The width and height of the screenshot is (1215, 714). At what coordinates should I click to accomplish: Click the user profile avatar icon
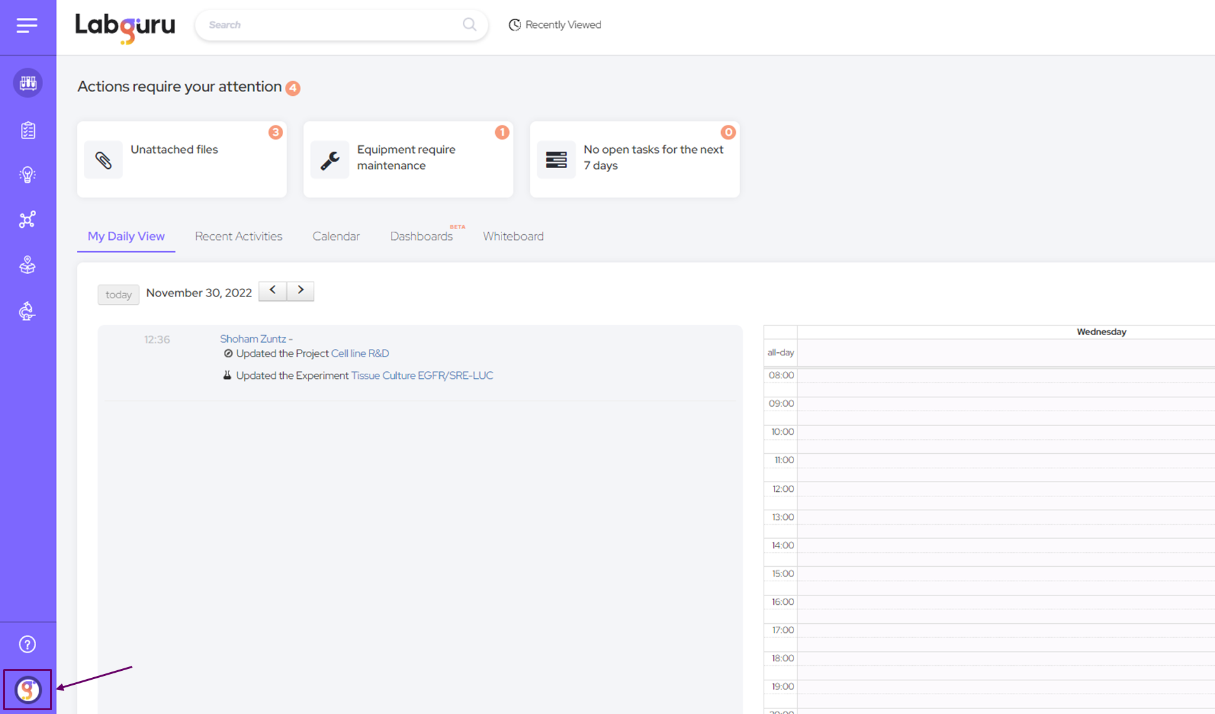pos(27,690)
